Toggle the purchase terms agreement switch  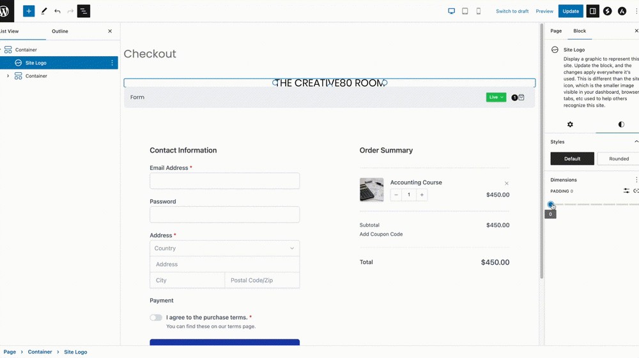point(156,317)
